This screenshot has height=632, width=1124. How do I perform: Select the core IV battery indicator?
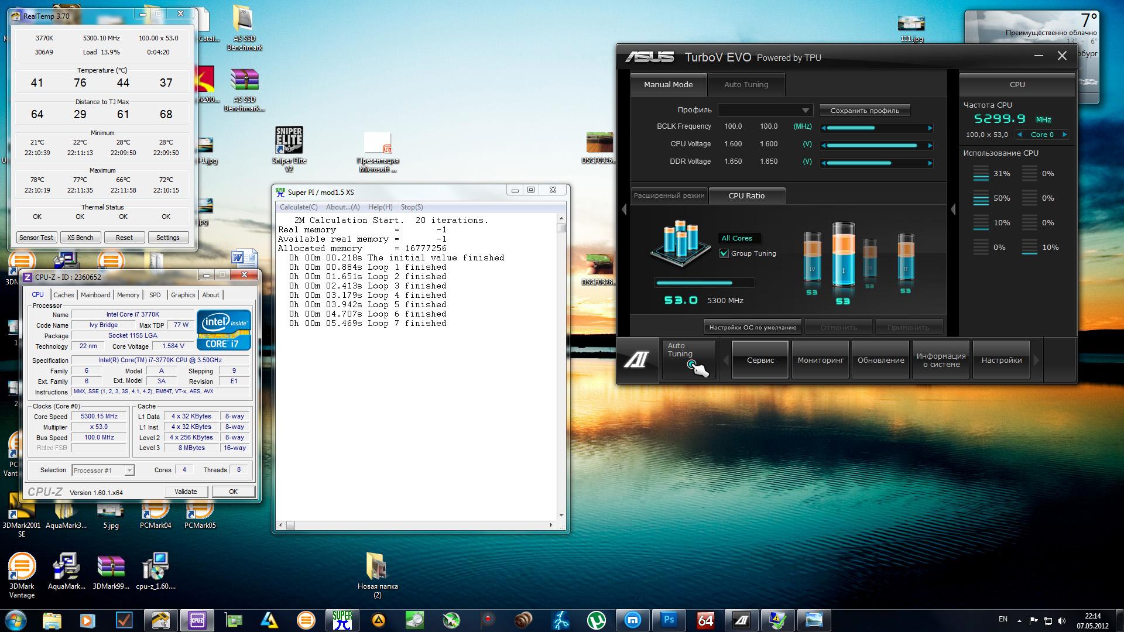click(x=812, y=258)
